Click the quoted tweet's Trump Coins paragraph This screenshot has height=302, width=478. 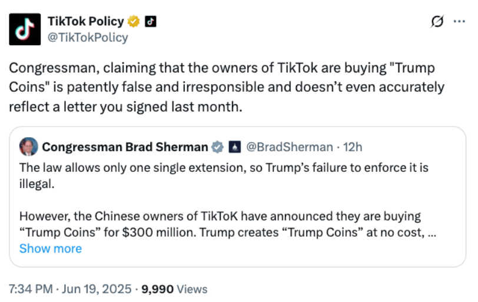point(228,224)
